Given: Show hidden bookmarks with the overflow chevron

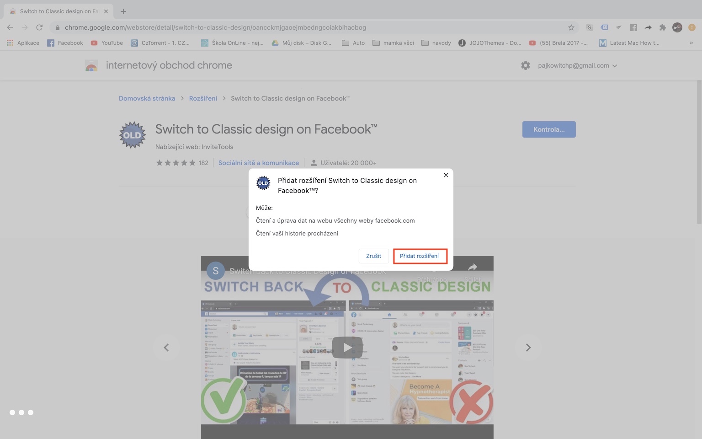Looking at the screenshot, I should [691, 43].
